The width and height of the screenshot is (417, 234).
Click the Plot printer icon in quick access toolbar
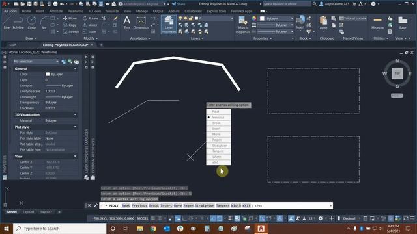point(55,4)
